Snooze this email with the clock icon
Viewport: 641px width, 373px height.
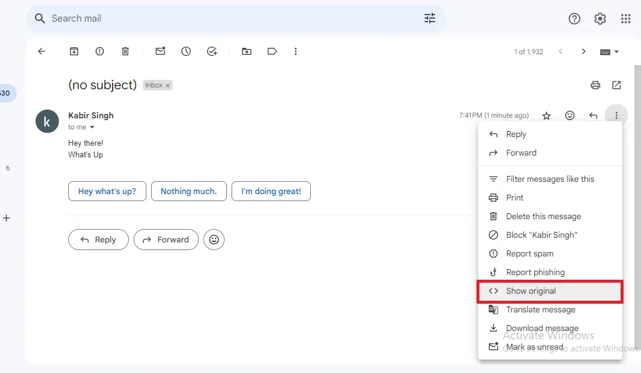186,51
